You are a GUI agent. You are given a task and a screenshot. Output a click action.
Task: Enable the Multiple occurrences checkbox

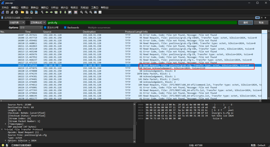point(86,27)
